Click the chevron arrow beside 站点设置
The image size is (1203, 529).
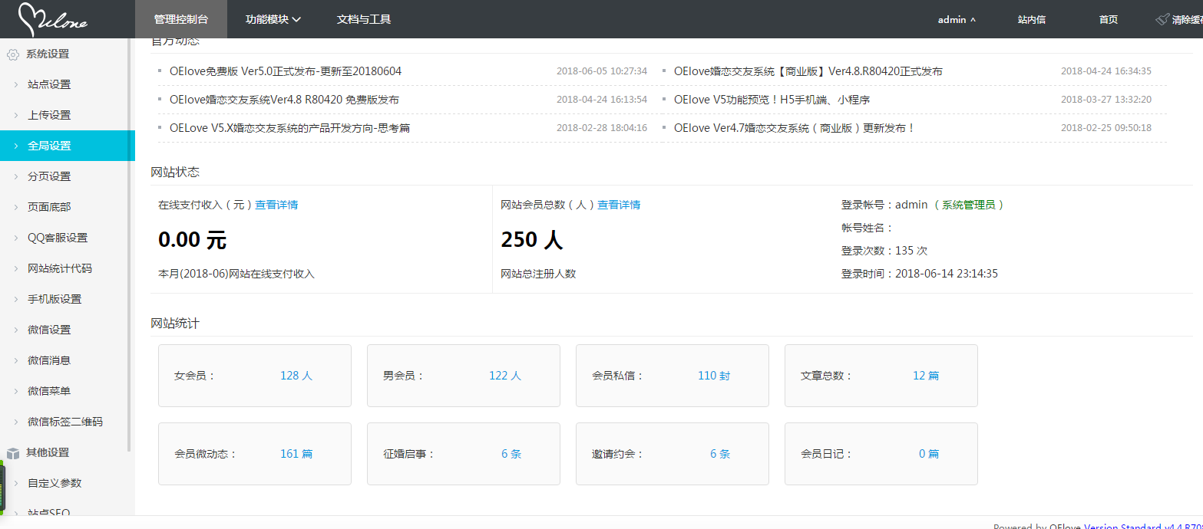point(15,85)
